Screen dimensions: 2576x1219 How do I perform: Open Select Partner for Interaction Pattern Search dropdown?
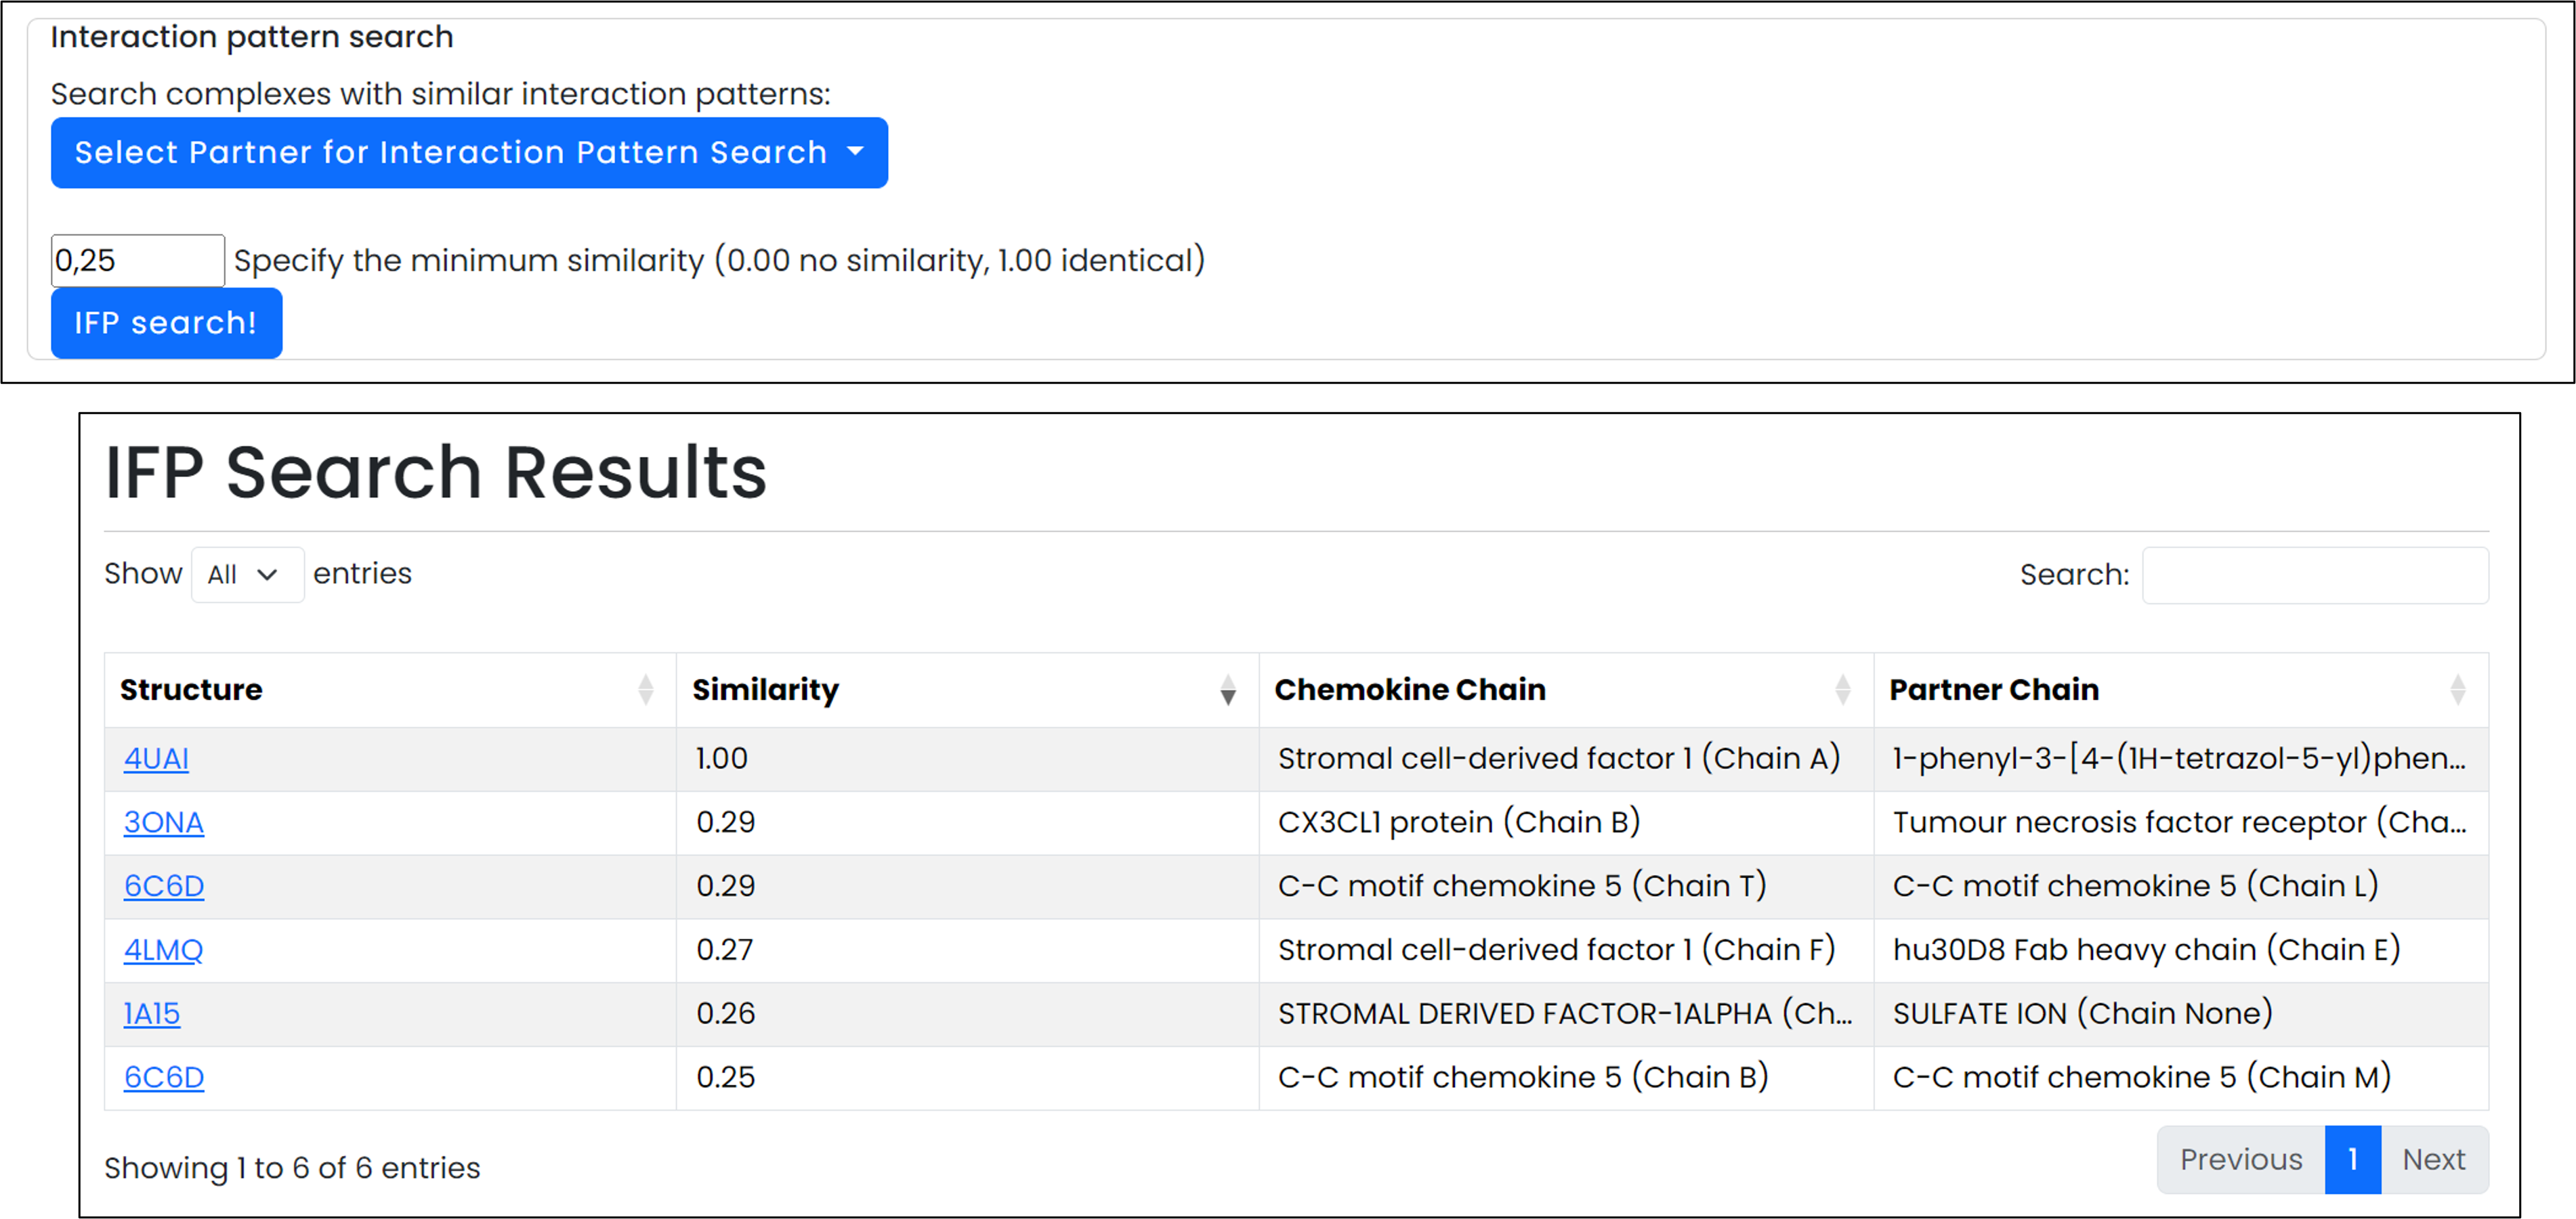click(x=469, y=153)
